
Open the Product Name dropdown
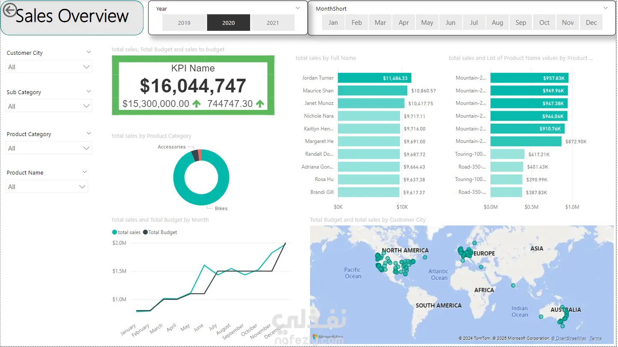[47, 187]
